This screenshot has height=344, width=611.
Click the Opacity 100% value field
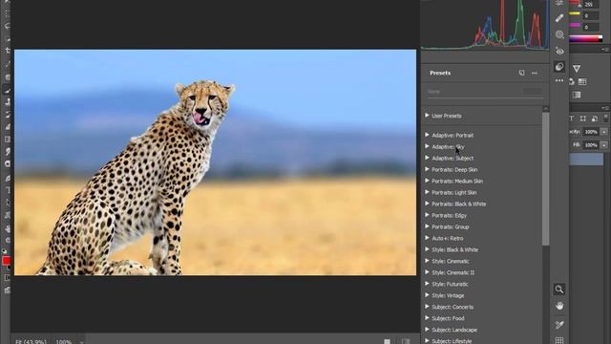pyautogui.click(x=591, y=132)
